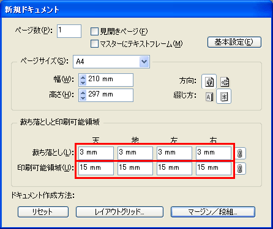
Task: Click down arrow of 幅 stepper
Action: pos(83,82)
